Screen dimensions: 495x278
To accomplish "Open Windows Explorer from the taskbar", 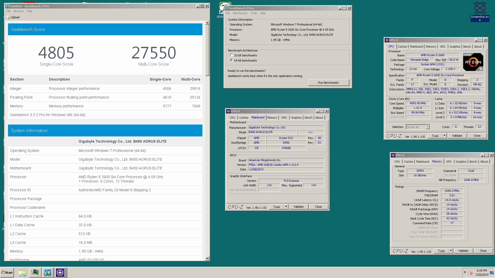I will click(x=22, y=273).
